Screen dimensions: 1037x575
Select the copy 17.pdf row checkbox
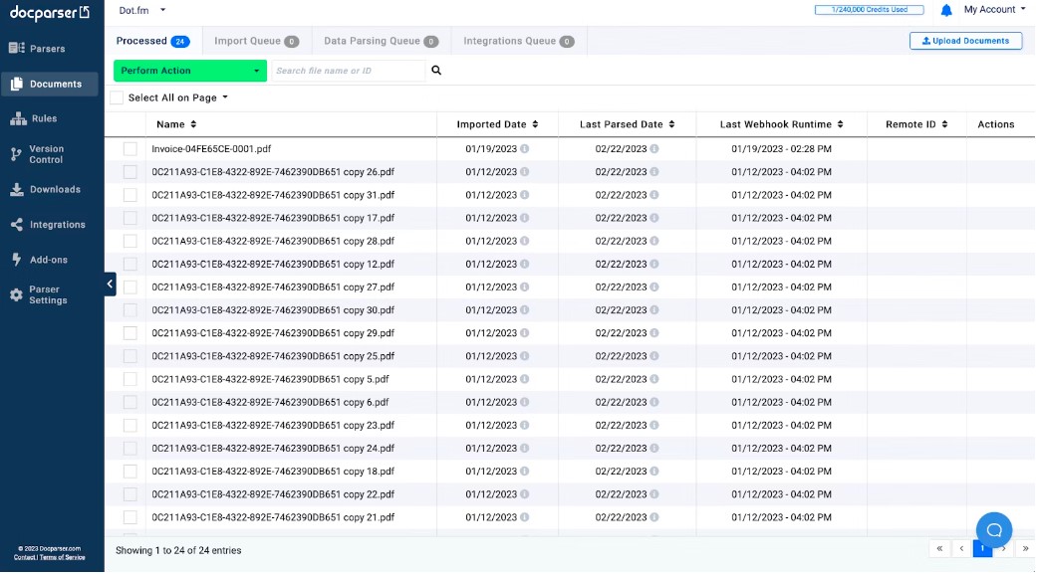click(130, 218)
